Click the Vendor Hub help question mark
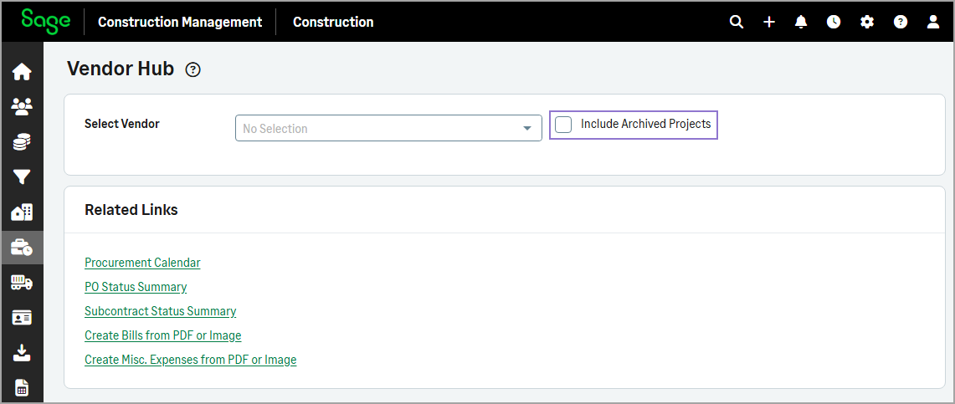This screenshot has width=955, height=404. point(193,69)
